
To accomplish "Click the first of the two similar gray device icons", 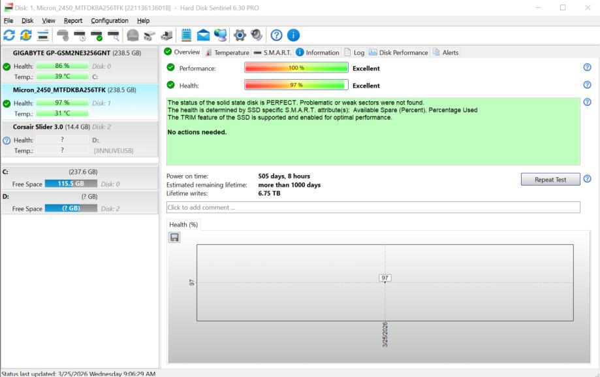I will tap(150, 35).
